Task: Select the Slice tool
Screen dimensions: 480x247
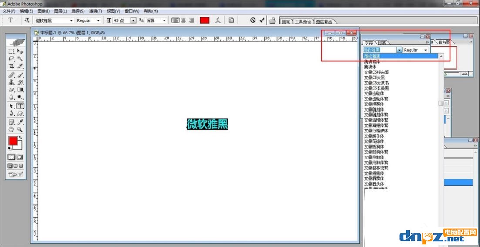Action: pos(20,66)
